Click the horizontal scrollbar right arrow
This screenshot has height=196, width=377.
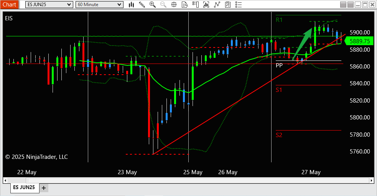tap(372, 180)
